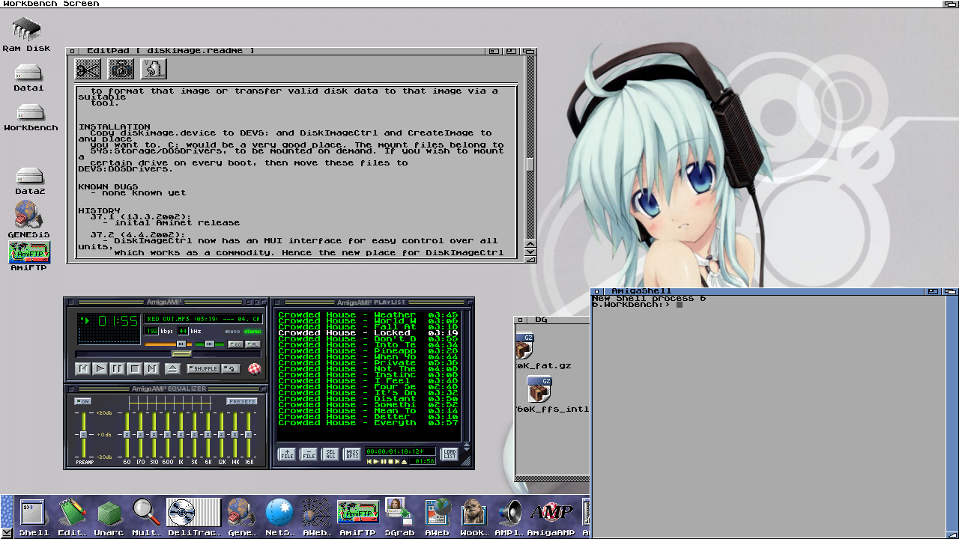Screen dimensions: 959x539
Task: Open the Workbench drive icon
Action: (x=31, y=118)
